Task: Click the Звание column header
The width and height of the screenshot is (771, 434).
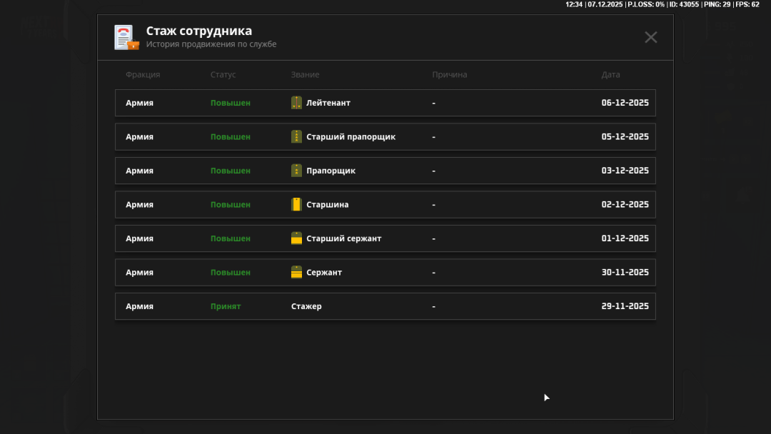Action: [305, 75]
